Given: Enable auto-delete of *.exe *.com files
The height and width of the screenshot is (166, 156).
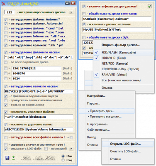Looking at the screenshot, I should point(6,32).
